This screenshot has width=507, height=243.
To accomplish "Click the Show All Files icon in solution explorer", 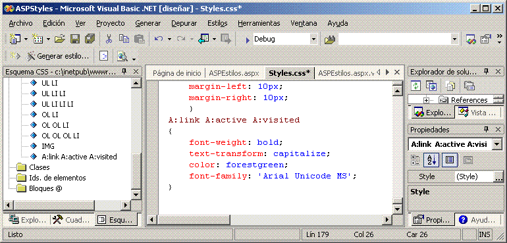I will [x=450, y=86].
